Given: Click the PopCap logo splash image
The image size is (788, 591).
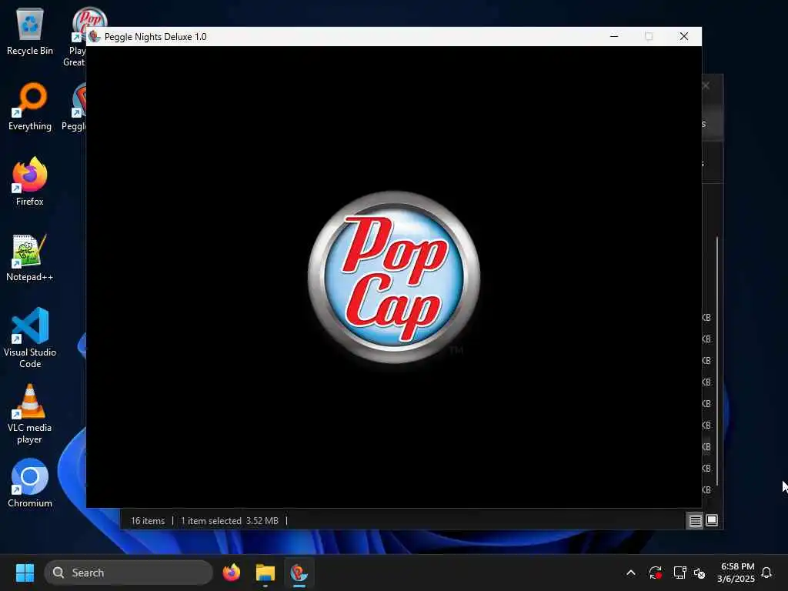Looking at the screenshot, I should tap(394, 277).
